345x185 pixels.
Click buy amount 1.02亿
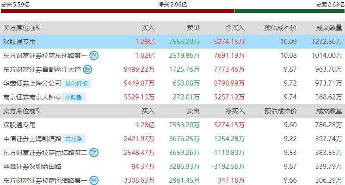(145, 55)
